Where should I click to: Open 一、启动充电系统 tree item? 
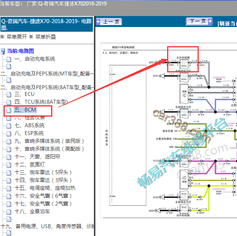coord(35,59)
